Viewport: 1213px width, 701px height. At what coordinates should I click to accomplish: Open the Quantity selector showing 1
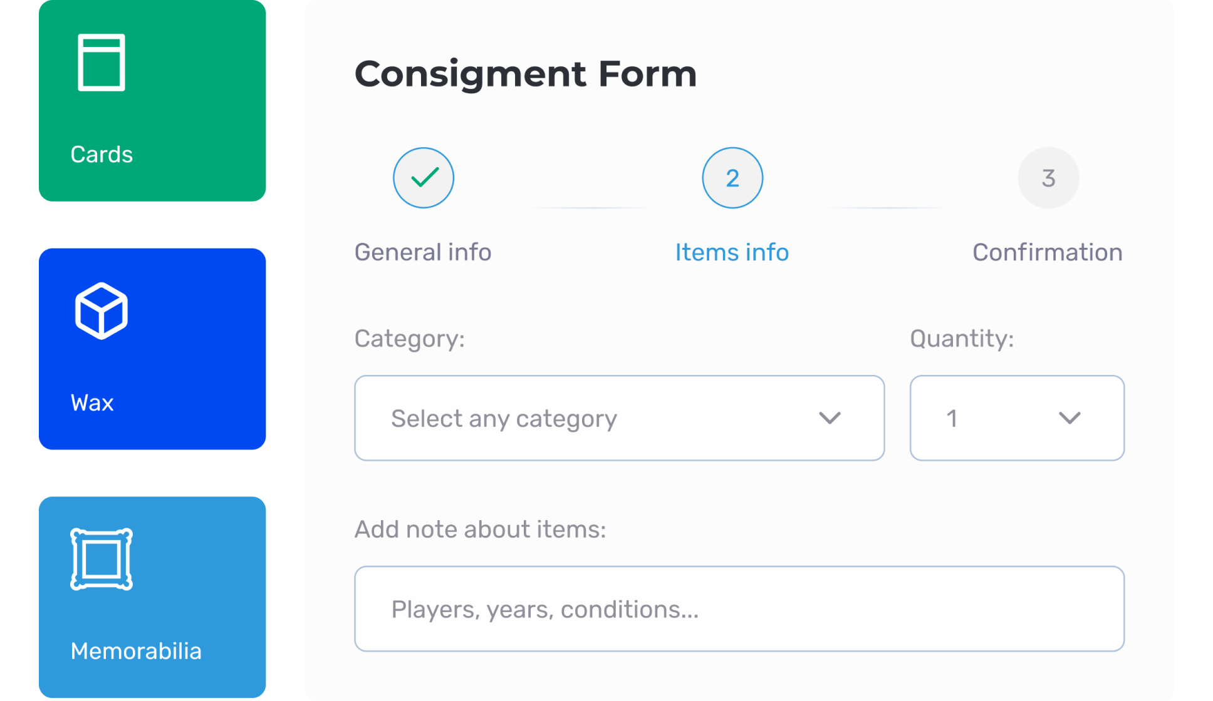coord(1016,418)
